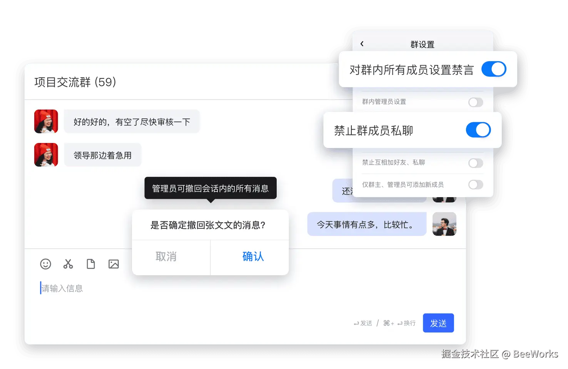Image resolution: width=568 pixels, height=369 pixels.
Task: Click group title 项目交流群 (59)
Action: coord(75,82)
